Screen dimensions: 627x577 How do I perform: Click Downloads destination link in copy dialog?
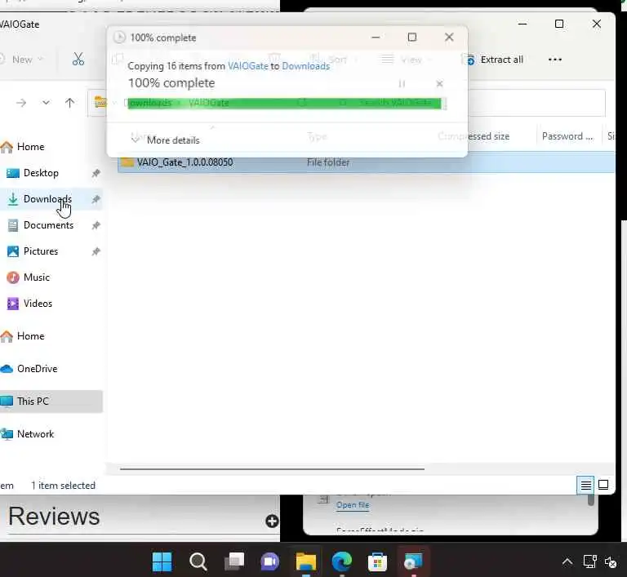[x=306, y=66]
